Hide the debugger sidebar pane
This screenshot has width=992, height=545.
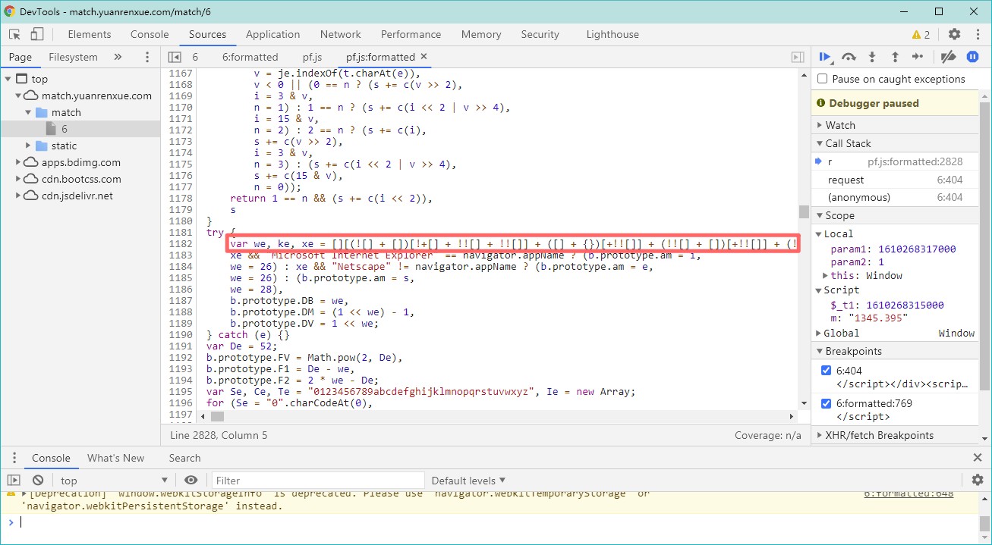coord(798,57)
